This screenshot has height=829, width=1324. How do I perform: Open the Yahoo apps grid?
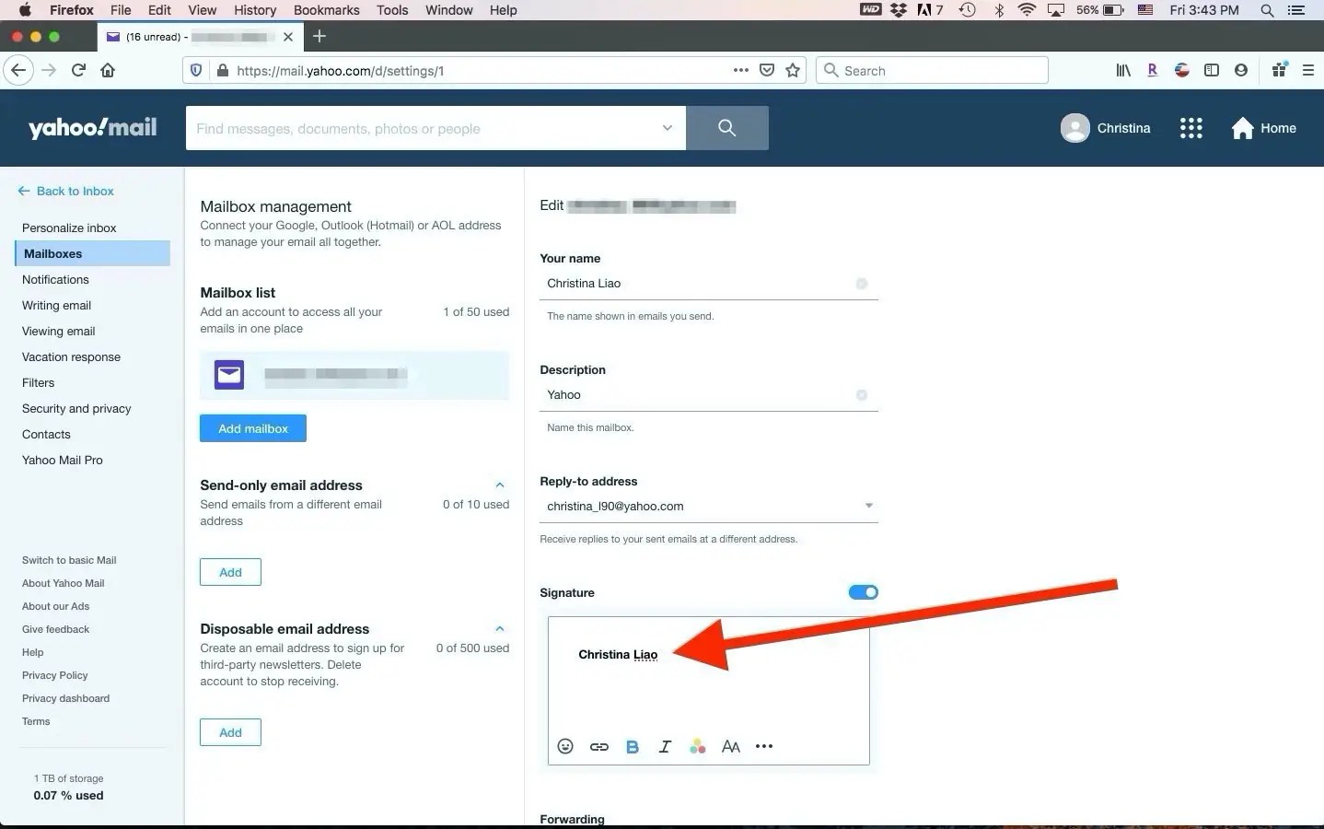pyautogui.click(x=1191, y=128)
